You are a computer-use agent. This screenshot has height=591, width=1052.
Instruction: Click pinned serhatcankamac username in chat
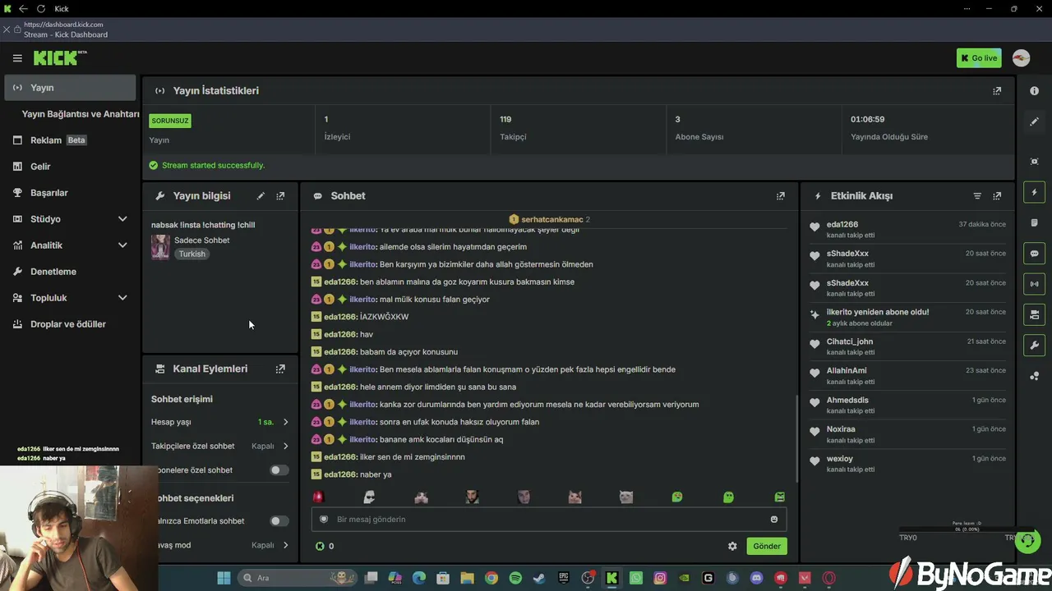click(551, 220)
